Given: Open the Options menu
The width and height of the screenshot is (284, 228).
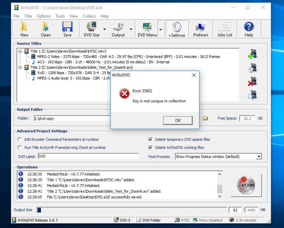Looking at the screenshot, I should click(44, 16).
